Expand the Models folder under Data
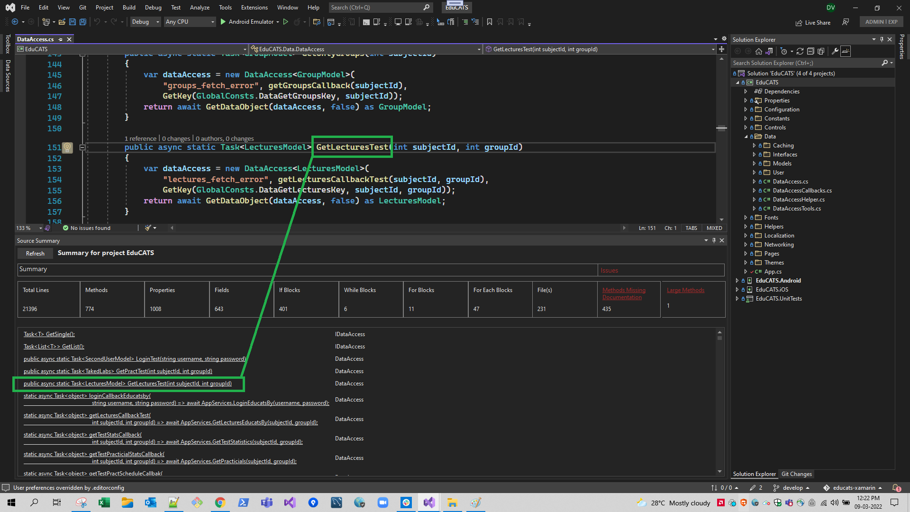 click(755, 163)
